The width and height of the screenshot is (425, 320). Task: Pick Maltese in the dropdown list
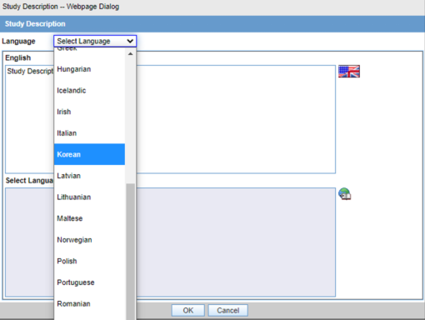(x=89, y=218)
